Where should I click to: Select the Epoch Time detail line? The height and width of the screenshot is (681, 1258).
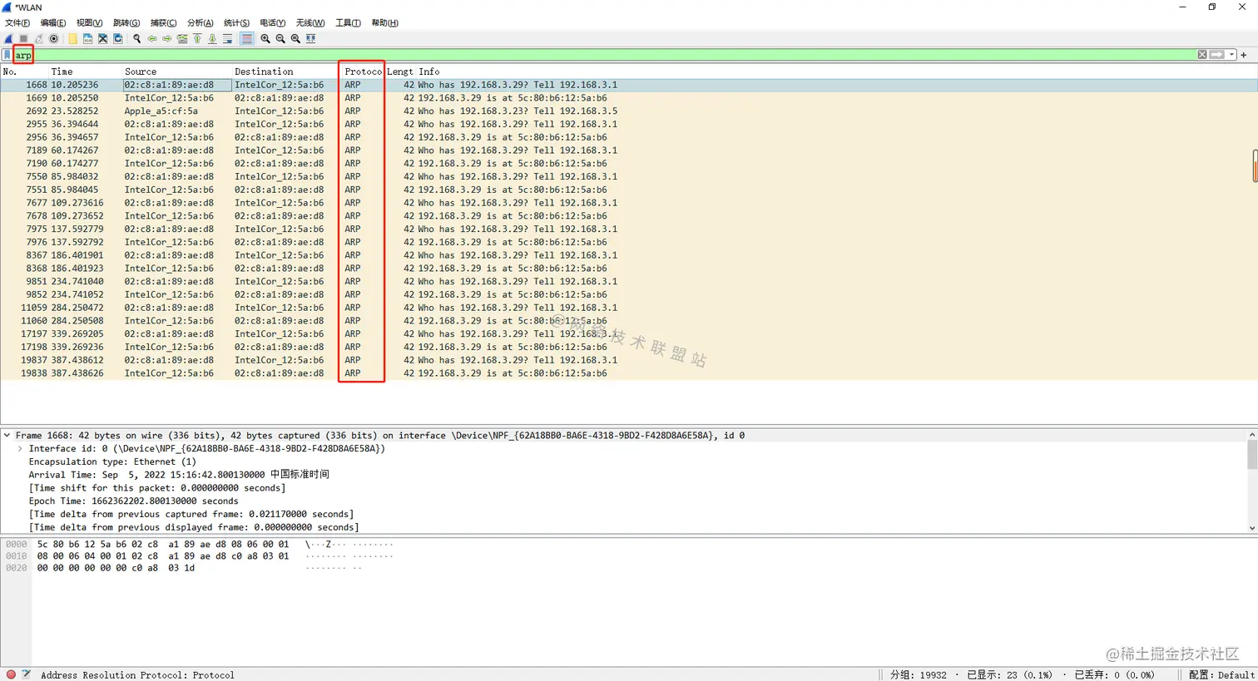(x=133, y=501)
